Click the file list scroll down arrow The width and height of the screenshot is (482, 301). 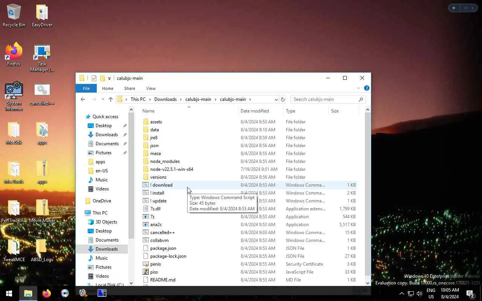point(368,283)
